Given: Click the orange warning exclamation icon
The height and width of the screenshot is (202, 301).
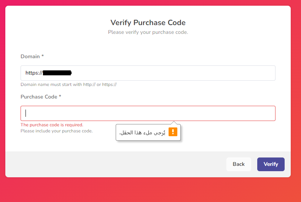Looking at the screenshot, I should [173, 132].
